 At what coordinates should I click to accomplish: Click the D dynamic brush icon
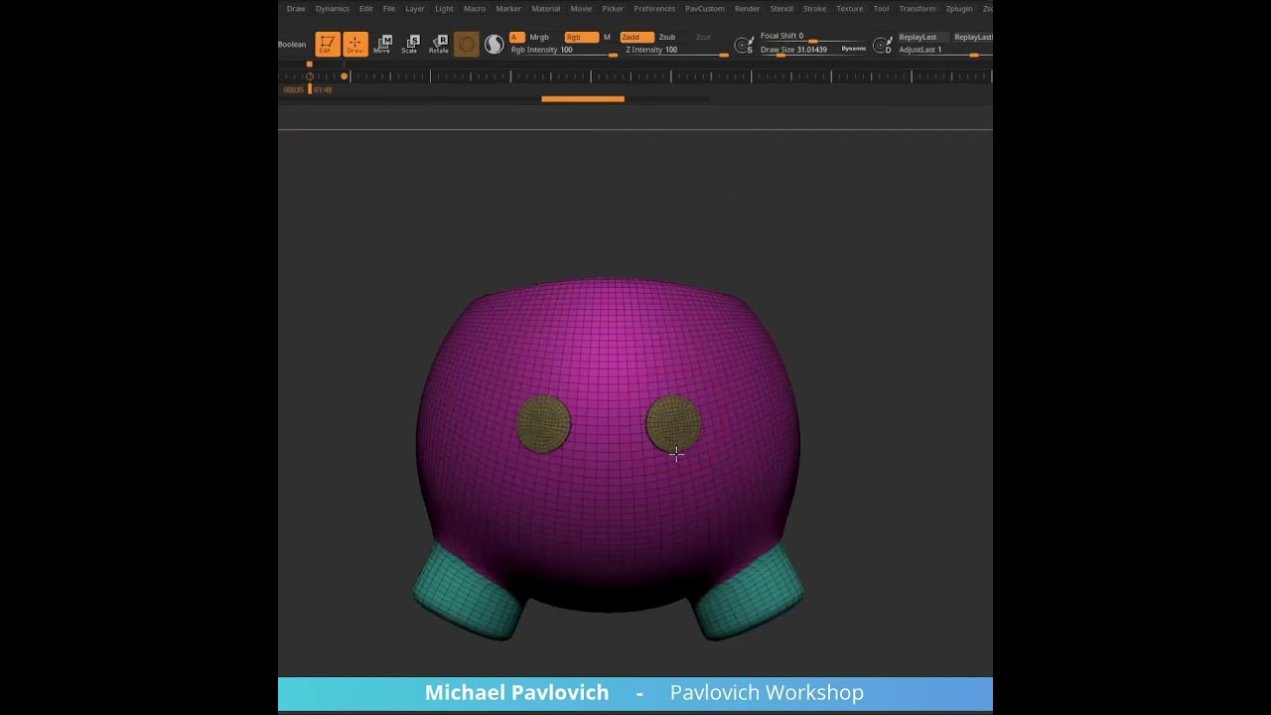coord(883,45)
